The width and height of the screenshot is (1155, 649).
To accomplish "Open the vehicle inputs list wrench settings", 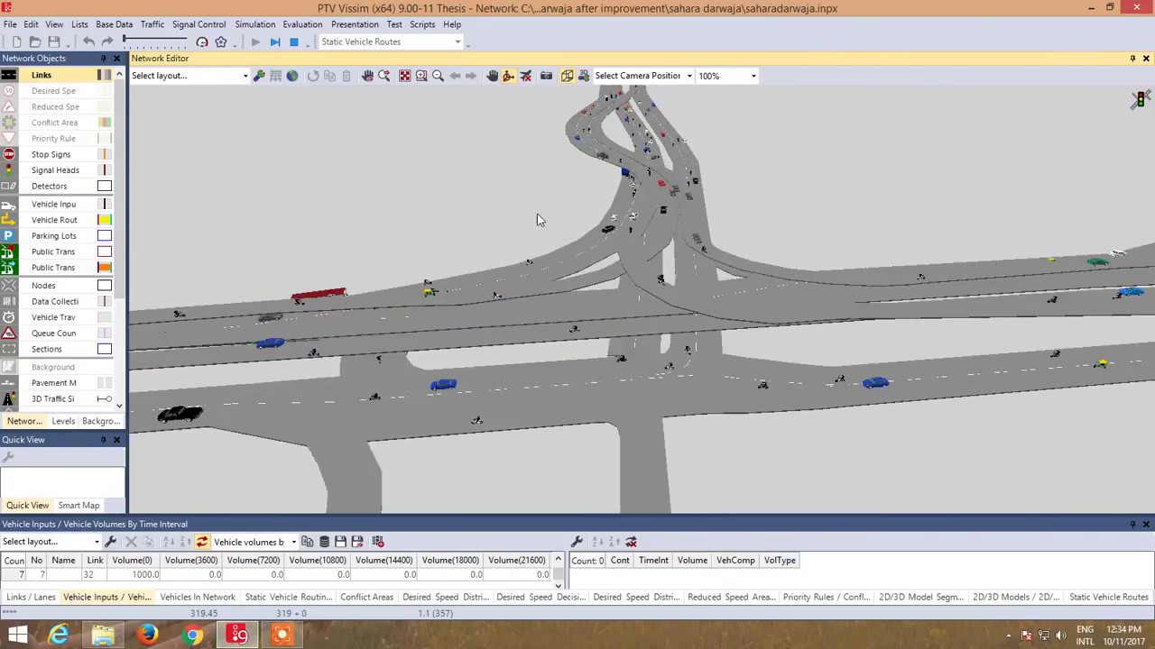I will coord(111,542).
